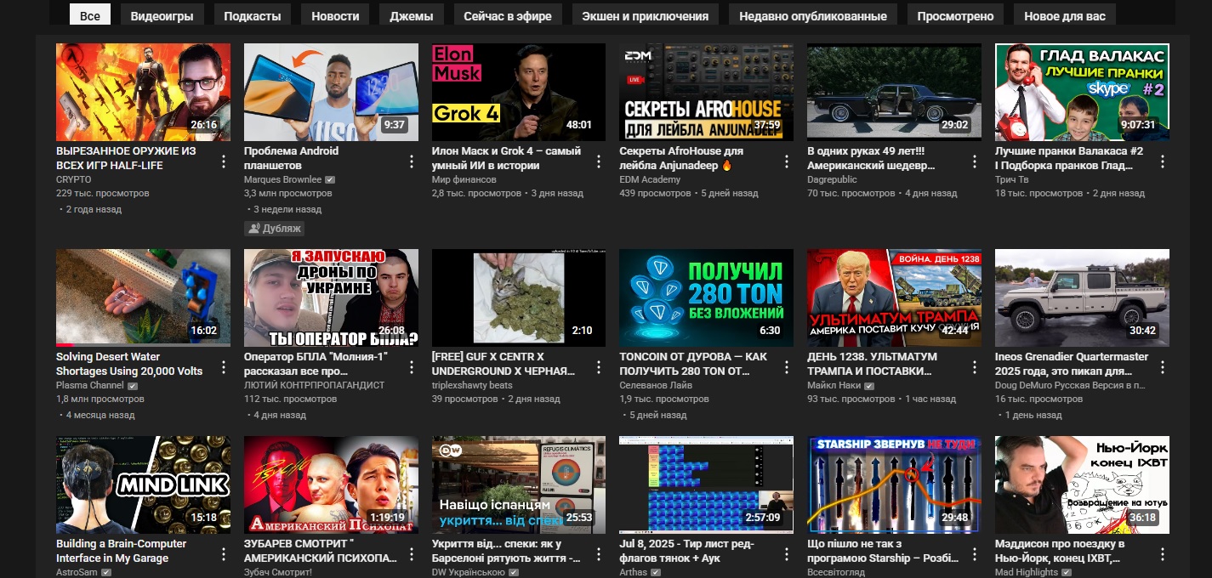
Task: Open channel Dagrepublic
Action: coord(832,180)
